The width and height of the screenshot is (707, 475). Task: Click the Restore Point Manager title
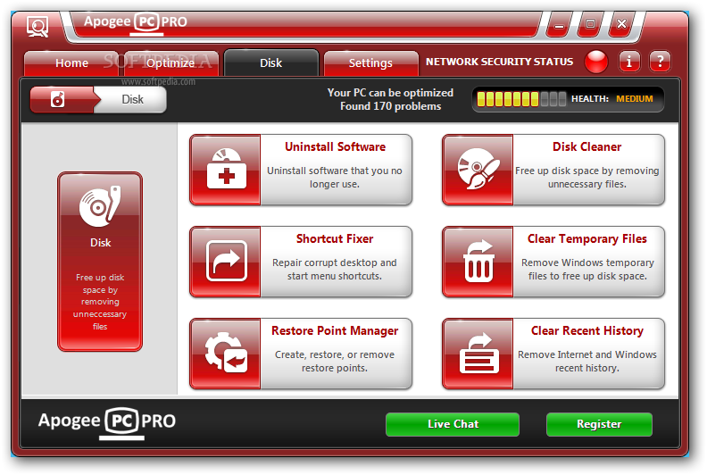[335, 331]
